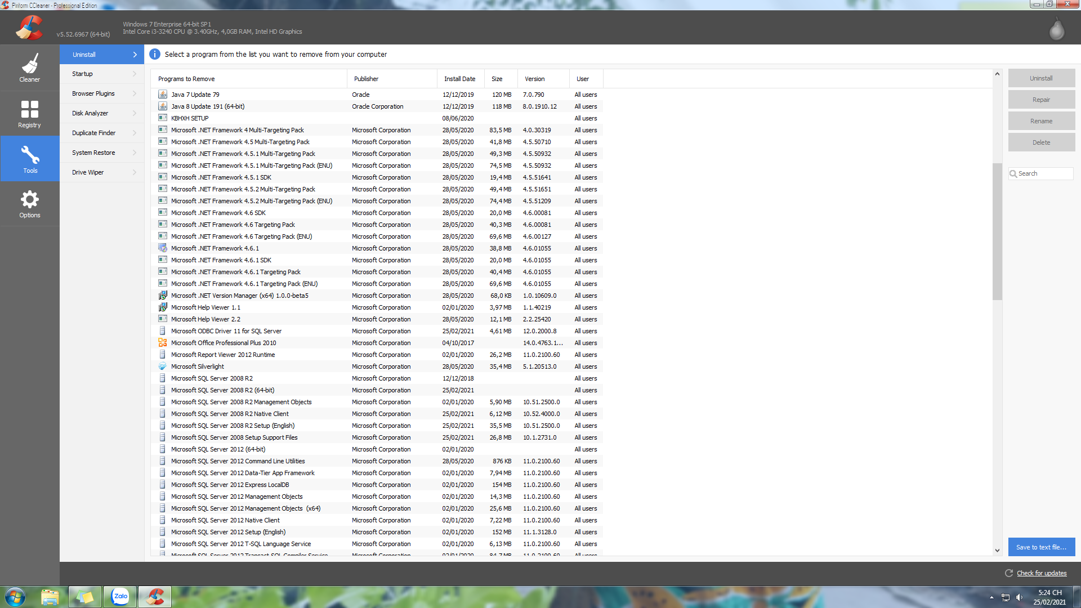
Task: Click the list scroll down arrow
Action: point(997,551)
